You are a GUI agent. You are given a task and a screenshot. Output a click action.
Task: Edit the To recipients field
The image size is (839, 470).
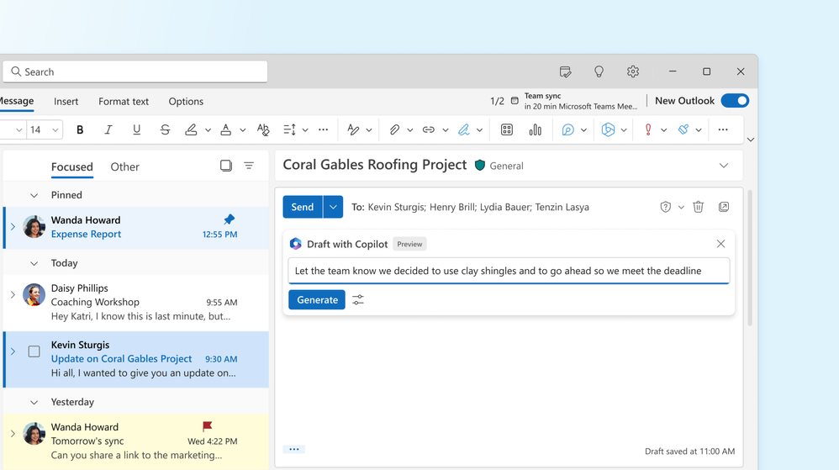click(478, 207)
